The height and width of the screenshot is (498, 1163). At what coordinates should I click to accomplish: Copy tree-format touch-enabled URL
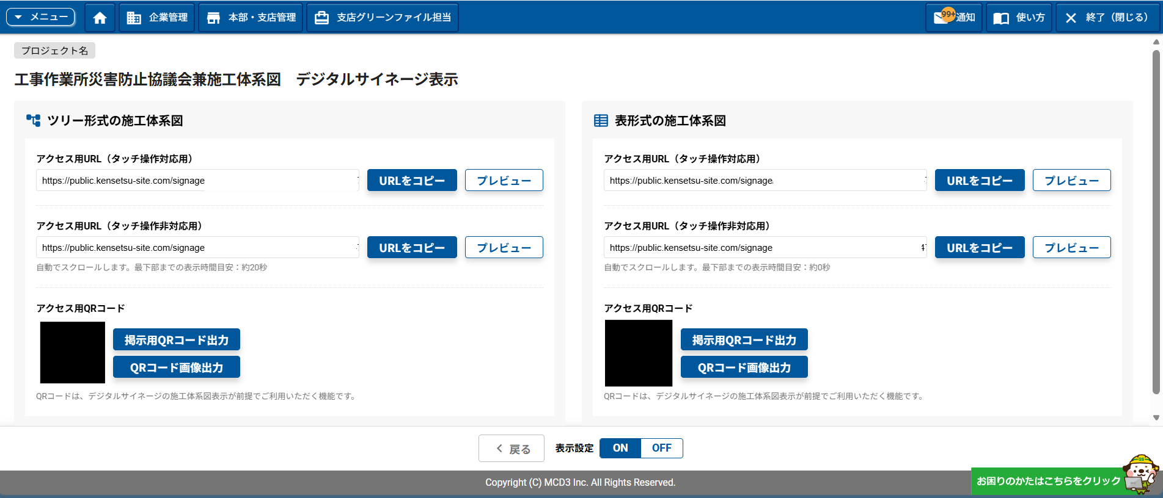[412, 181]
